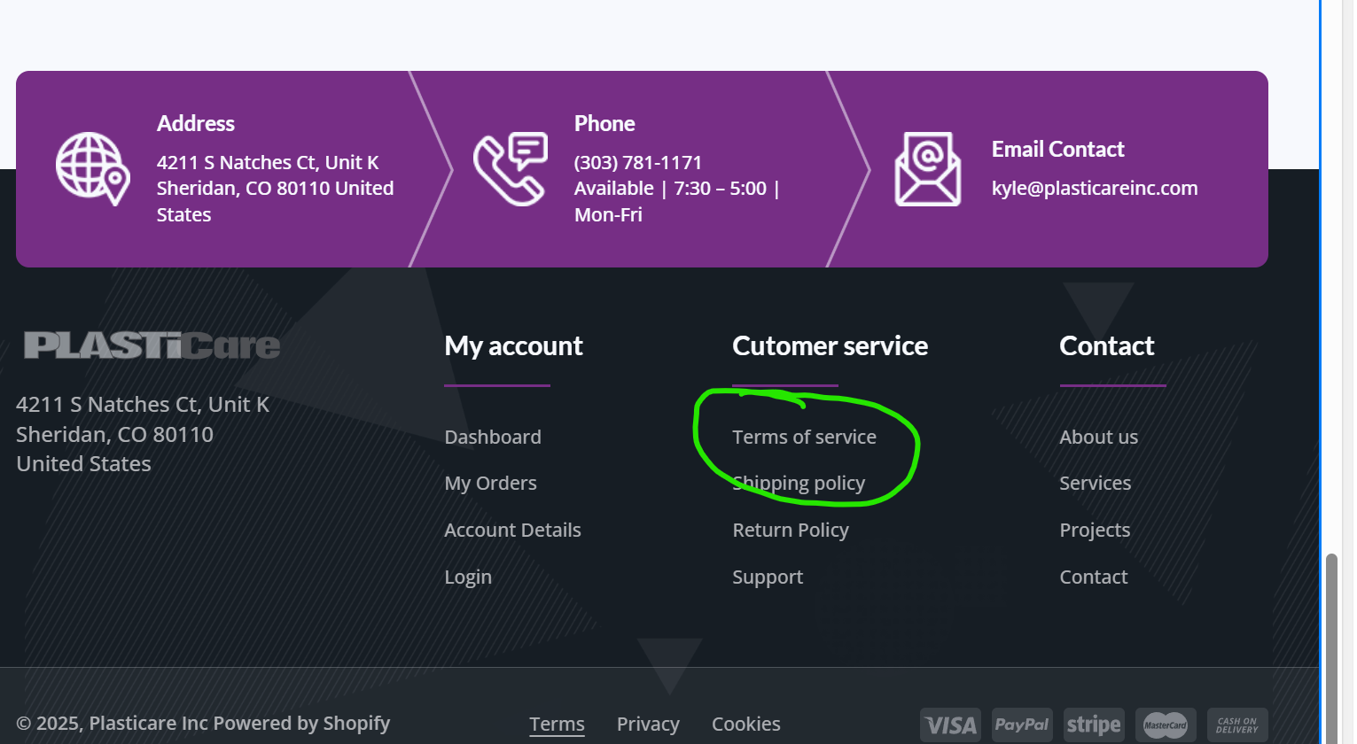Click the PLASTICare footer logo

[x=152, y=345]
